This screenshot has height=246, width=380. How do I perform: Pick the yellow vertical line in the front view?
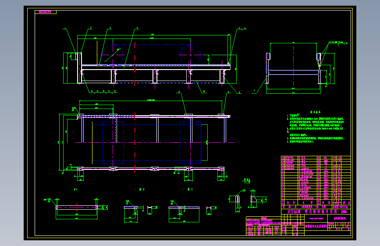(97, 53)
